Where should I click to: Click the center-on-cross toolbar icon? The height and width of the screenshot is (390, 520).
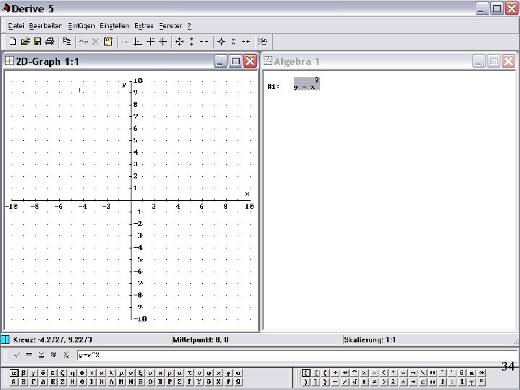[x=150, y=41]
